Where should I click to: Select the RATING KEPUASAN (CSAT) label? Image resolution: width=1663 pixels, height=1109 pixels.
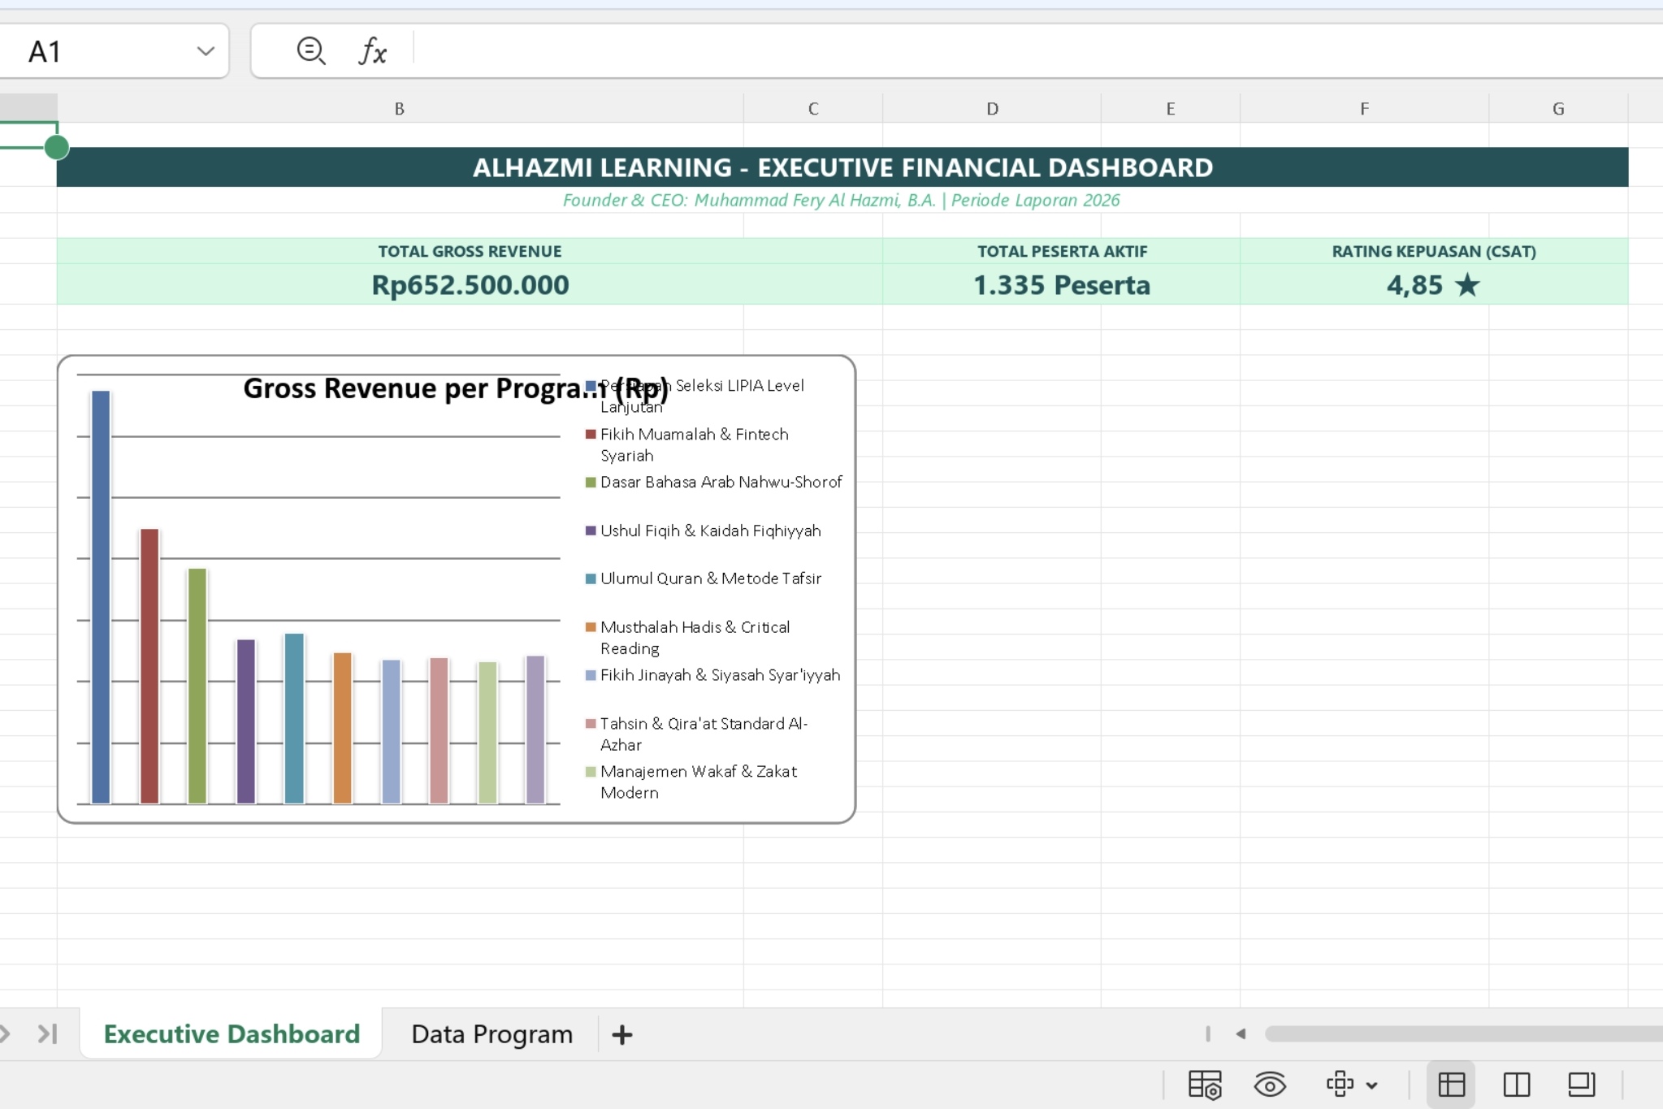tap(1434, 252)
